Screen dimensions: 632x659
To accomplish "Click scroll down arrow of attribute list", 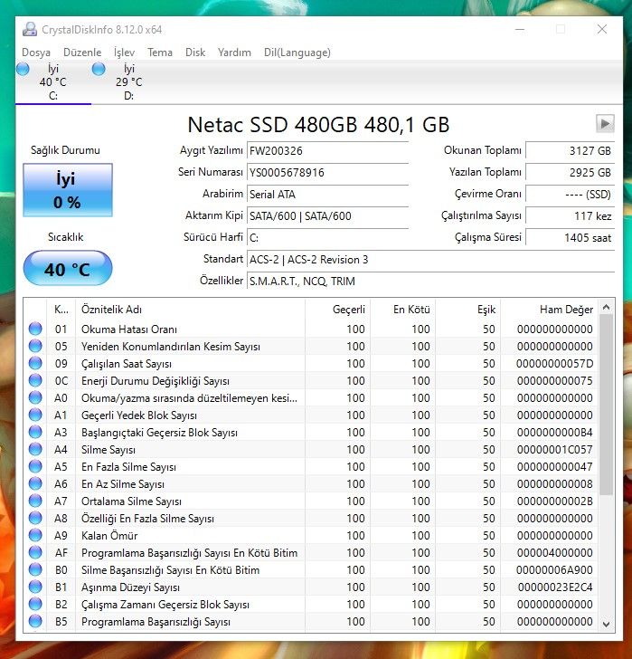I will tap(606, 624).
